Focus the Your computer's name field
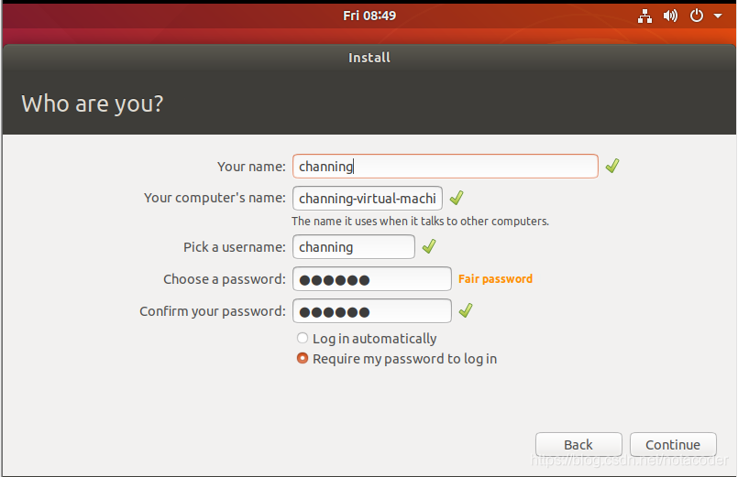 [x=368, y=199]
